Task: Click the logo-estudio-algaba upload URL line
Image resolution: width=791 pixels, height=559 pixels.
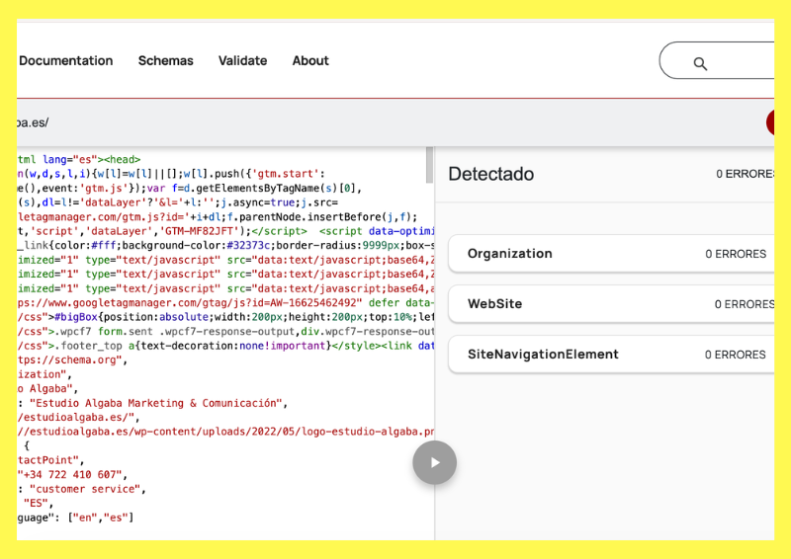Action: click(x=225, y=432)
